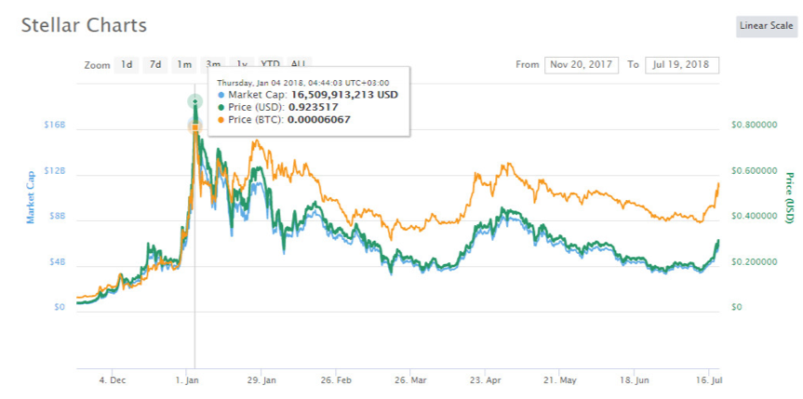Click the 26. Mar date label
The image size is (803, 399).
410,380
